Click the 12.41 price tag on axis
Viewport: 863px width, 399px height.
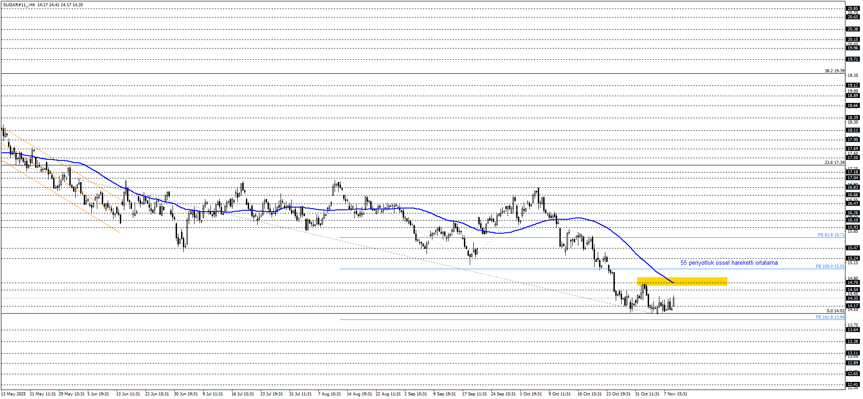click(x=853, y=385)
